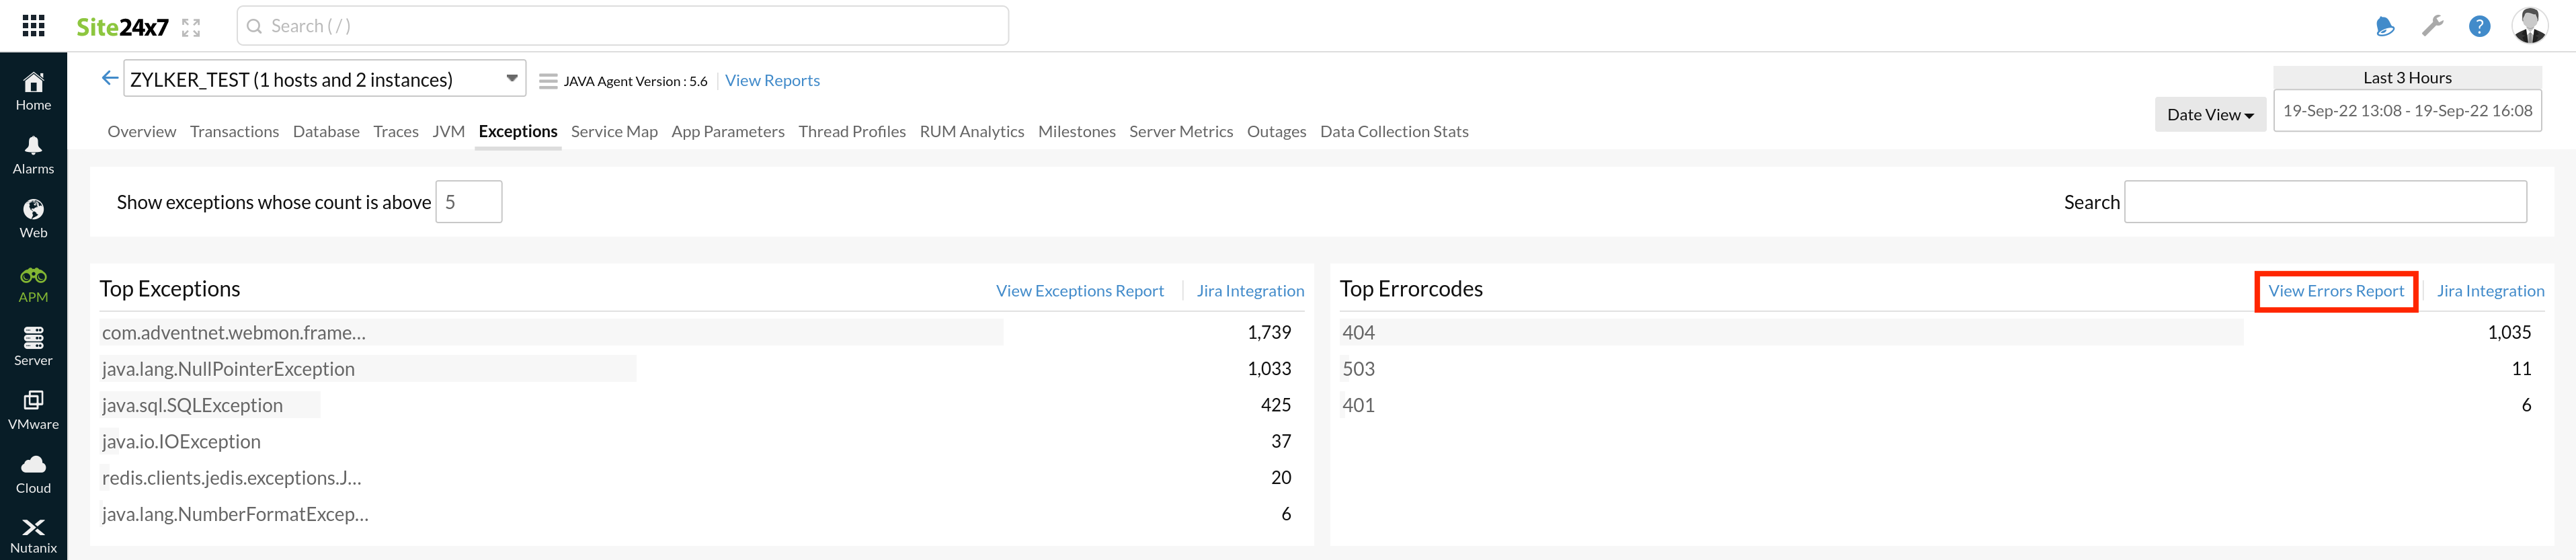Switch to the Service Map tab
The height and width of the screenshot is (560, 2576).
click(x=614, y=132)
